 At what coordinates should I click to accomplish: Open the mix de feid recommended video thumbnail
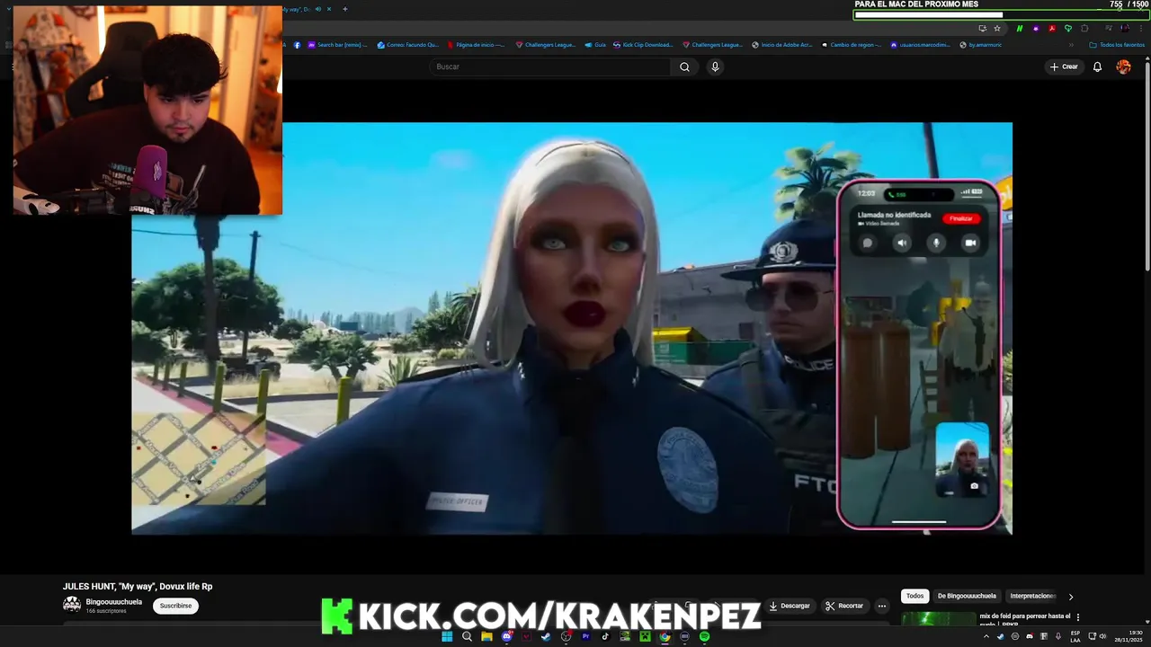click(938, 618)
